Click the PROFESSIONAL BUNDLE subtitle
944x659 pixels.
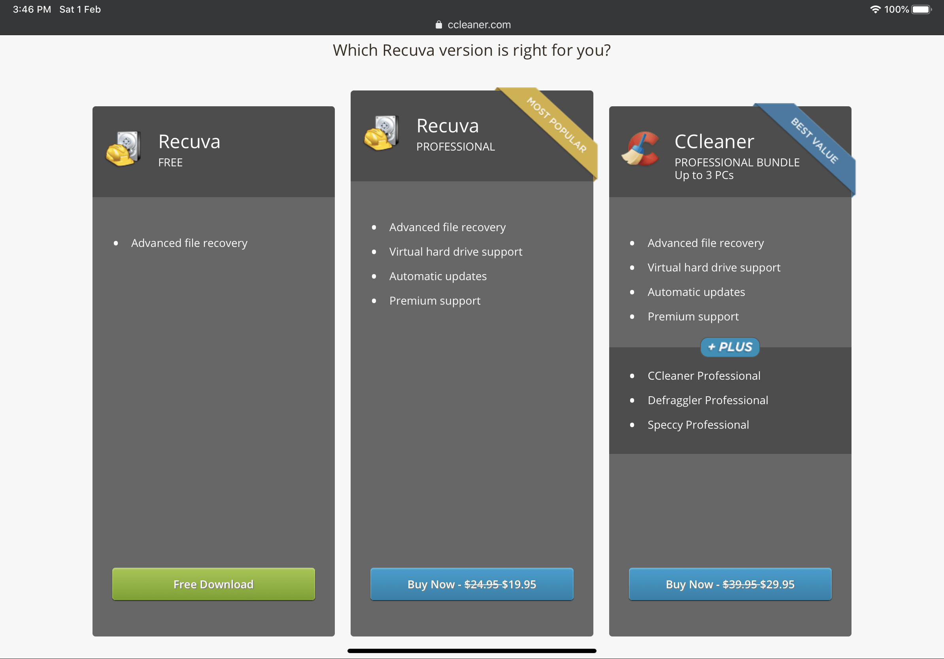pos(737,162)
